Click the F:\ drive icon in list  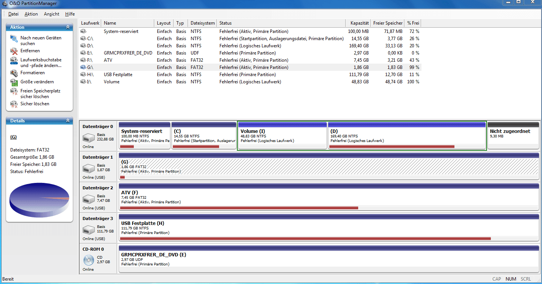[83, 60]
